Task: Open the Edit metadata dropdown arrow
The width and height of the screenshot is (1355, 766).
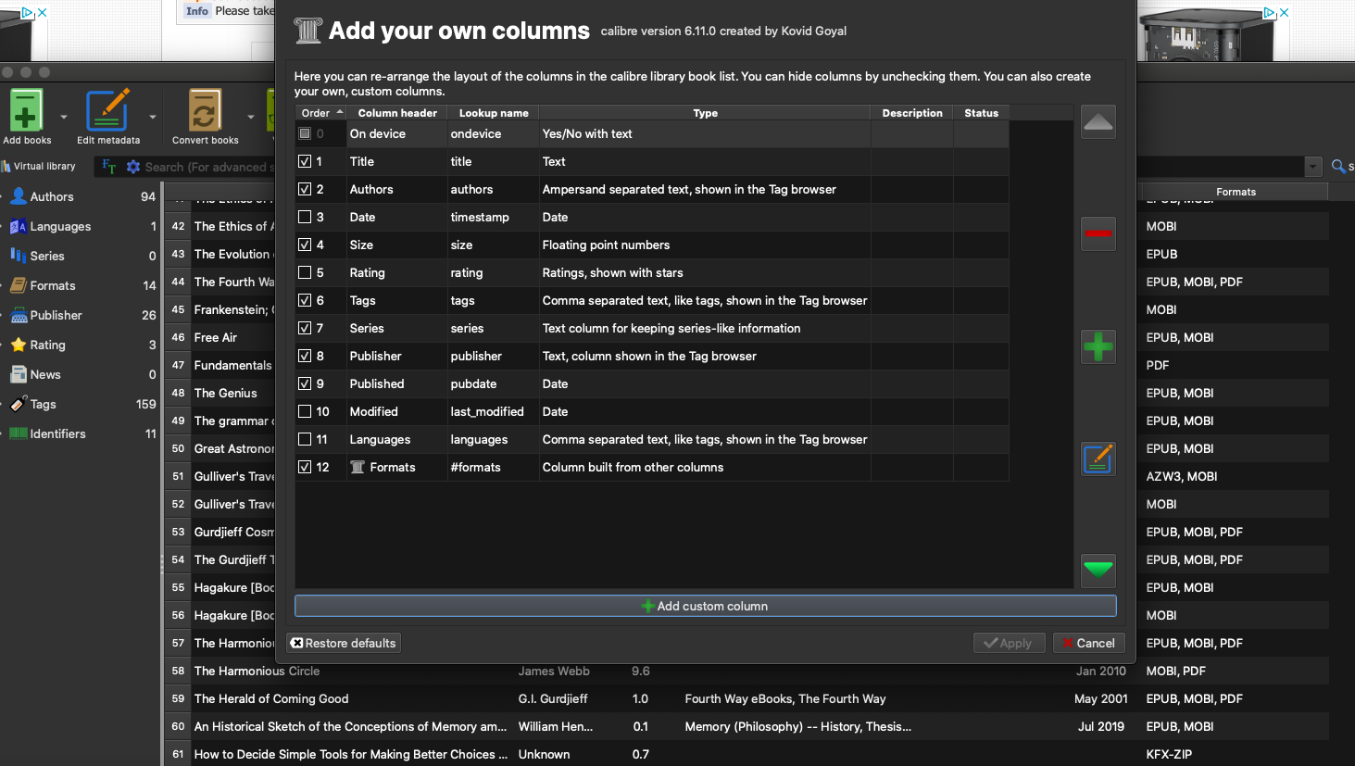Action: (x=153, y=118)
